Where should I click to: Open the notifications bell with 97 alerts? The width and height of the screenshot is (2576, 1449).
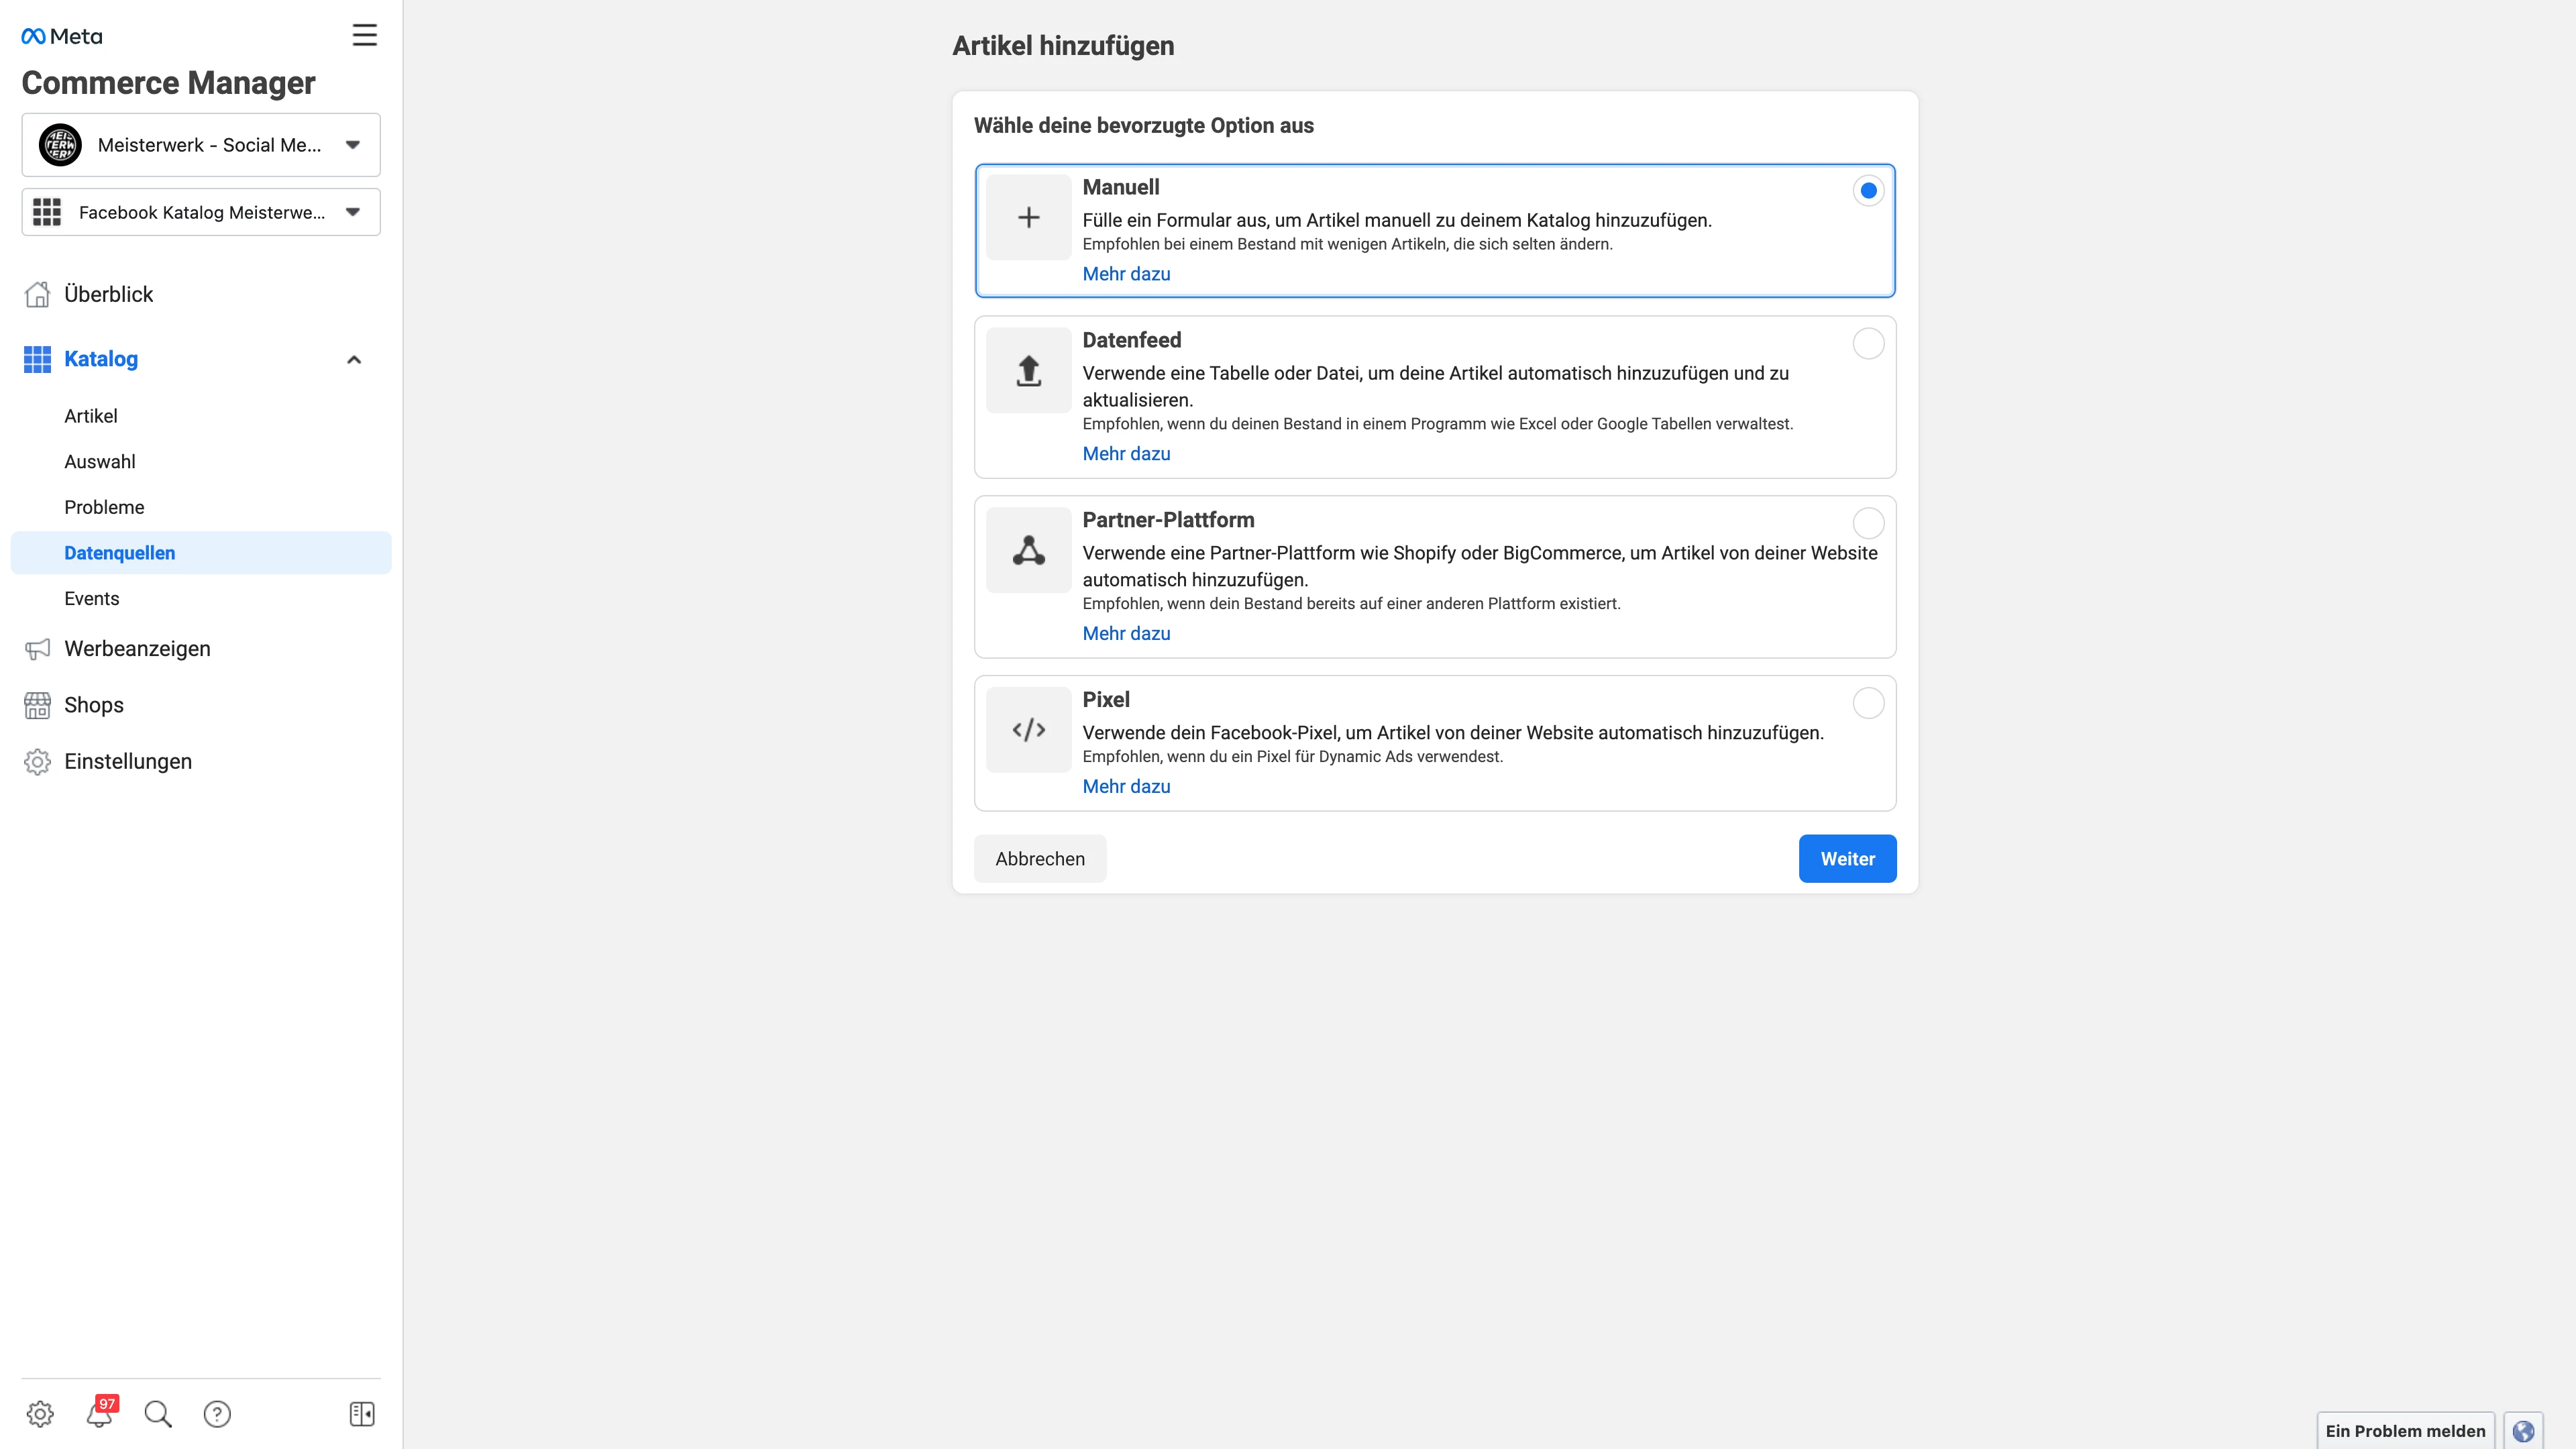point(99,1414)
